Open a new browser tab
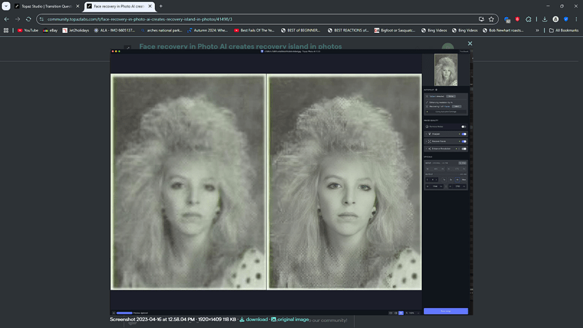583x328 pixels. [x=160, y=6]
